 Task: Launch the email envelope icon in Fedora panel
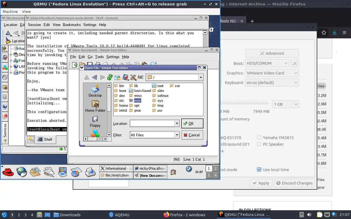pyautogui.click(x=35, y=172)
